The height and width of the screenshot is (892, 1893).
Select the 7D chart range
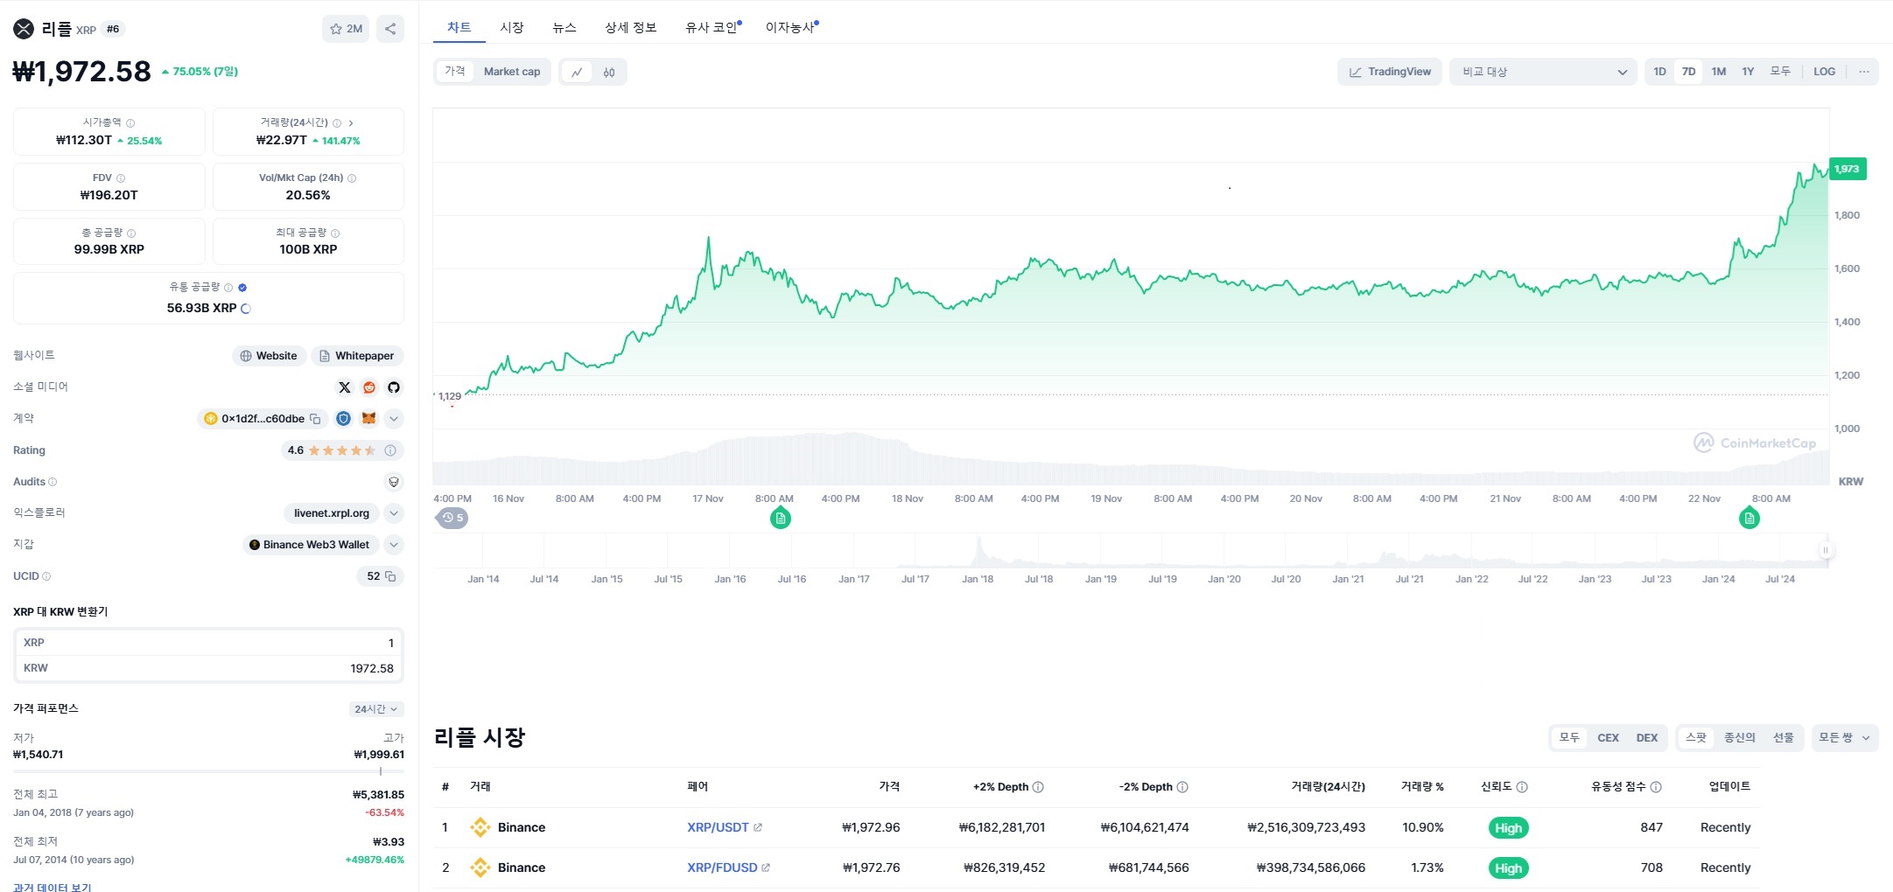tap(1688, 72)
